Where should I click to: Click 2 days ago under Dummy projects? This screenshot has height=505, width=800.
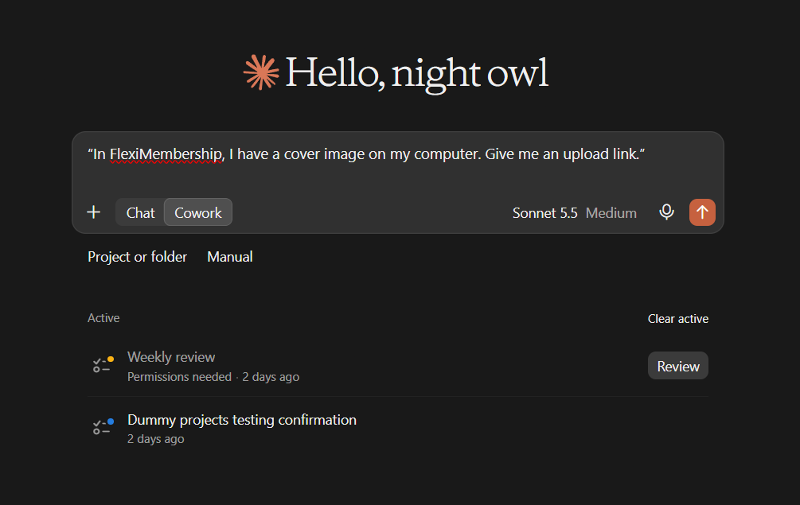coord(155,439)
